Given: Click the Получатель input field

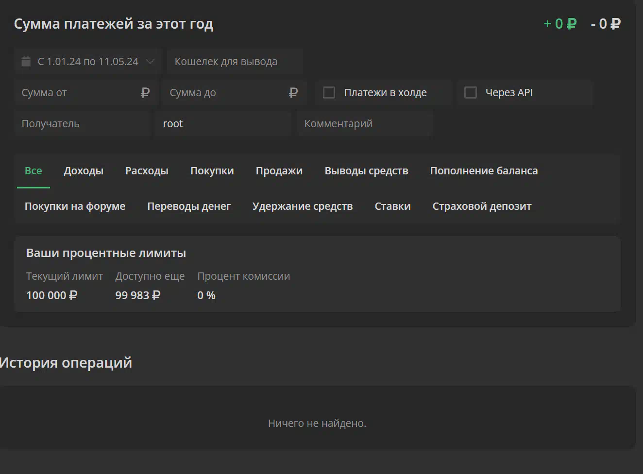Looking at the screenshot, I should [x=83, y=124].
